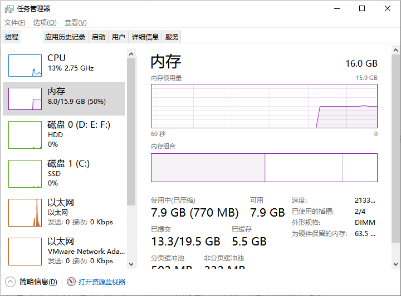Click the 7.9 GB (770 MB) in-use value

pyautogui.click(x=194, y=213)
